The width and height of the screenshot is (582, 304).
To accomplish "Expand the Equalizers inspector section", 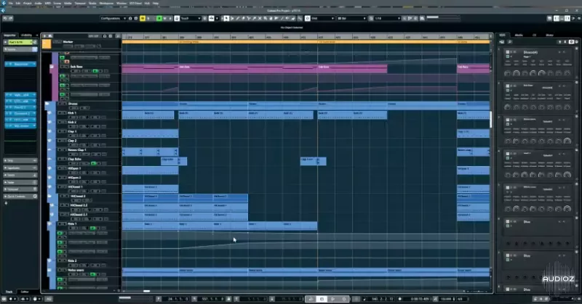I will (x=20, y=168).
